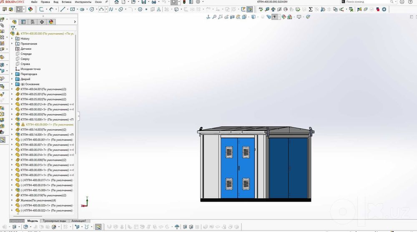Screen dimensions: 417x232
Task: Click Zoom to Fit in view toolbar
Action: 214,17
